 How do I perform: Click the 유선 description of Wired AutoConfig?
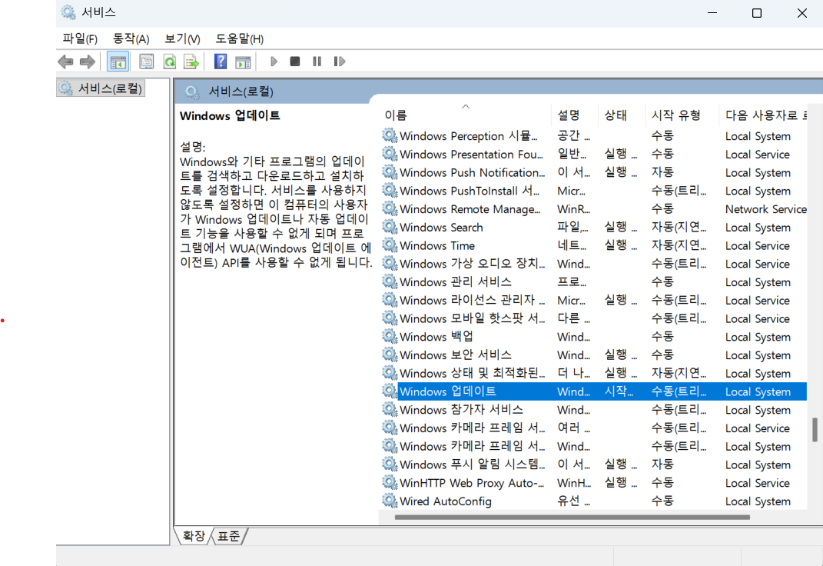[573, 501]
